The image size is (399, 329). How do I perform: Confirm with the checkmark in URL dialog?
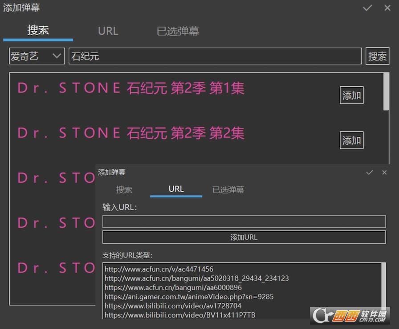click(x=370, y=173)
